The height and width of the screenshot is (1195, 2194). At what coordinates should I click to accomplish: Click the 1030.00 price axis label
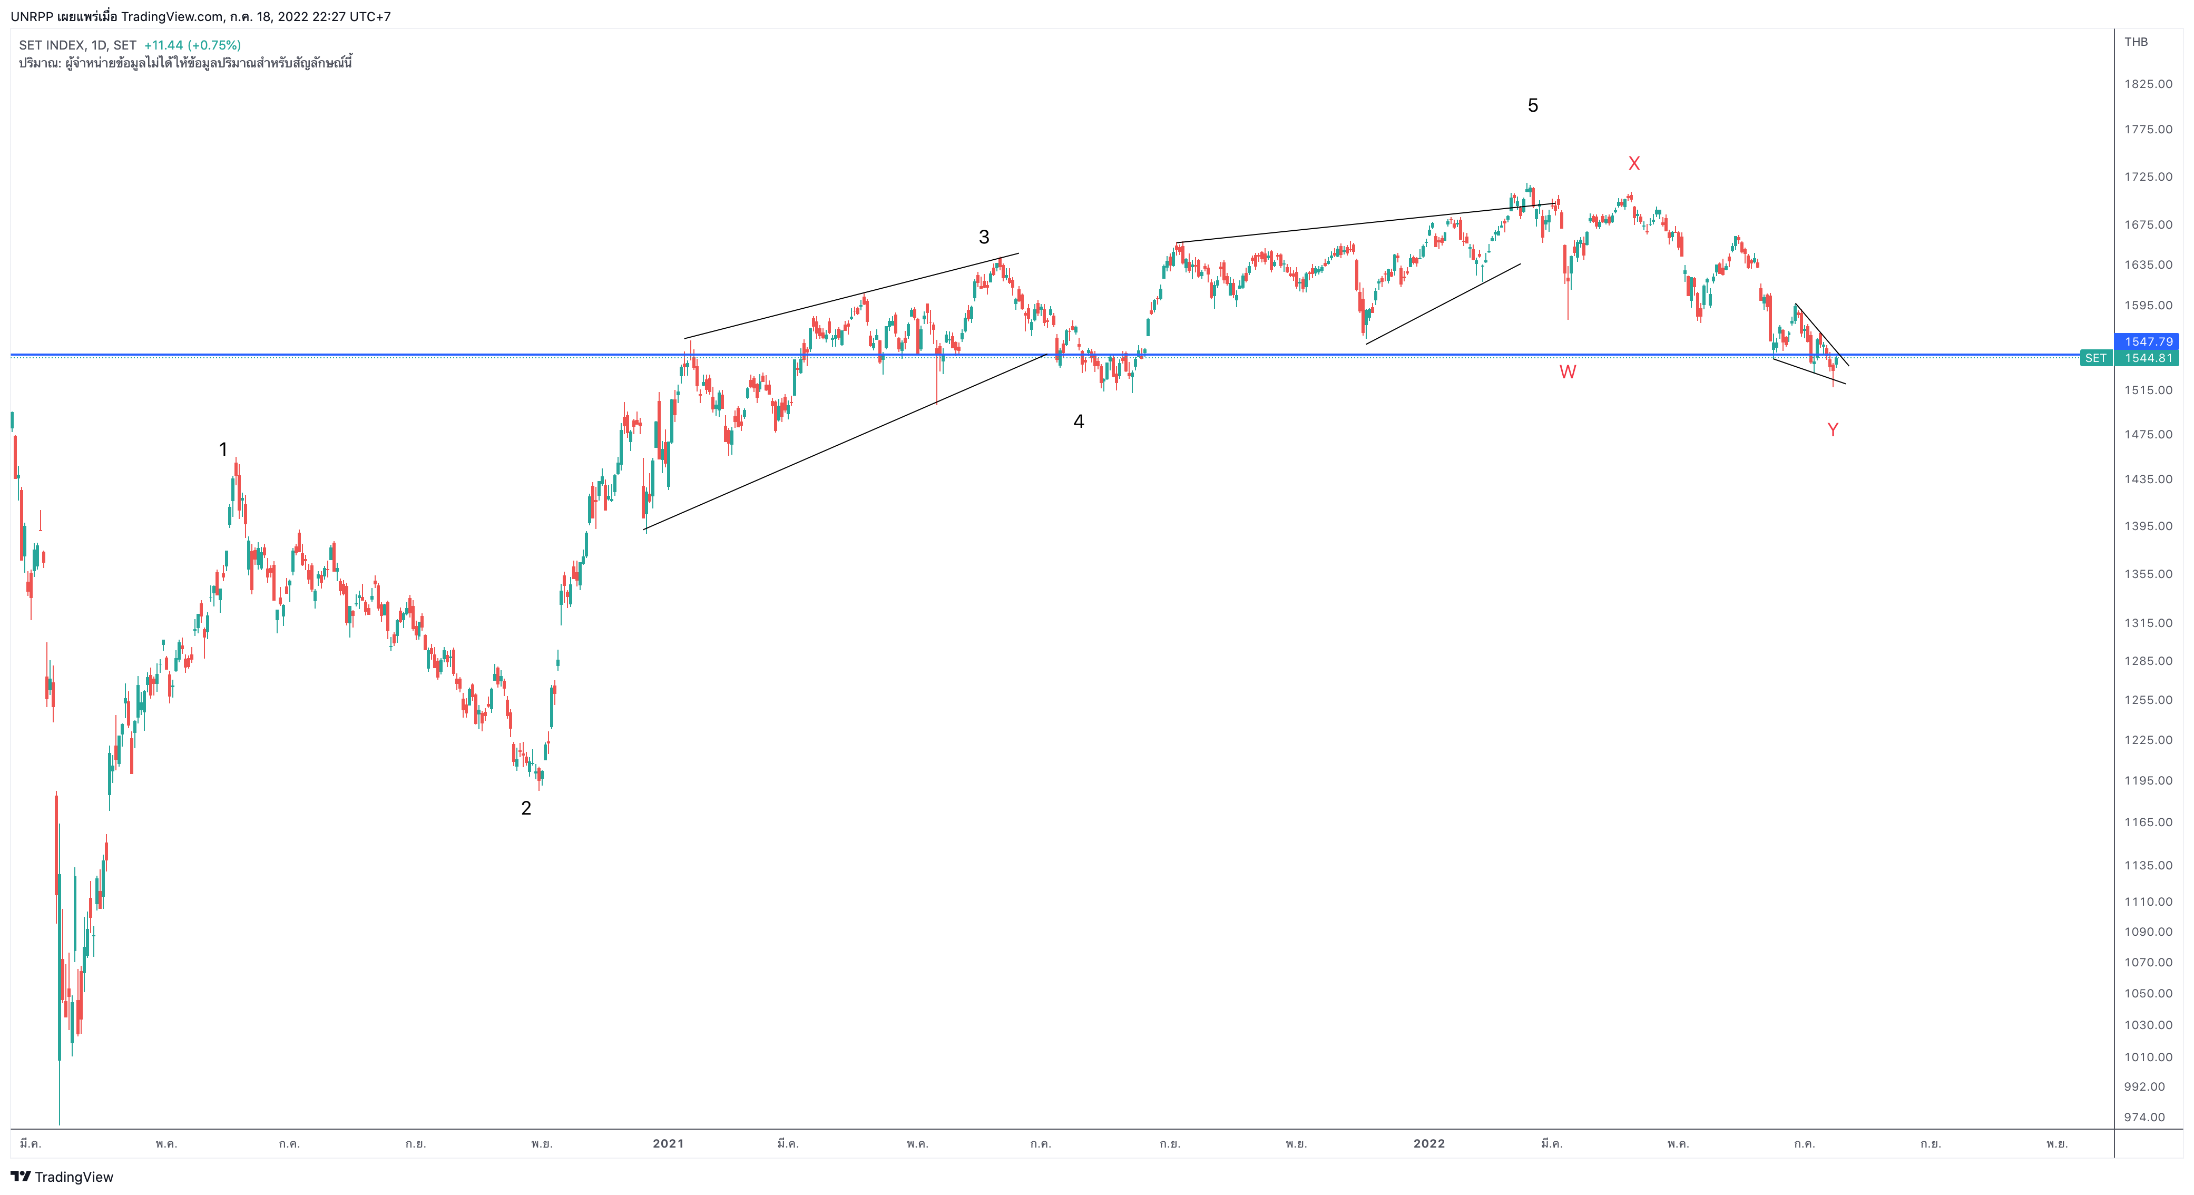(2148, 1025)
